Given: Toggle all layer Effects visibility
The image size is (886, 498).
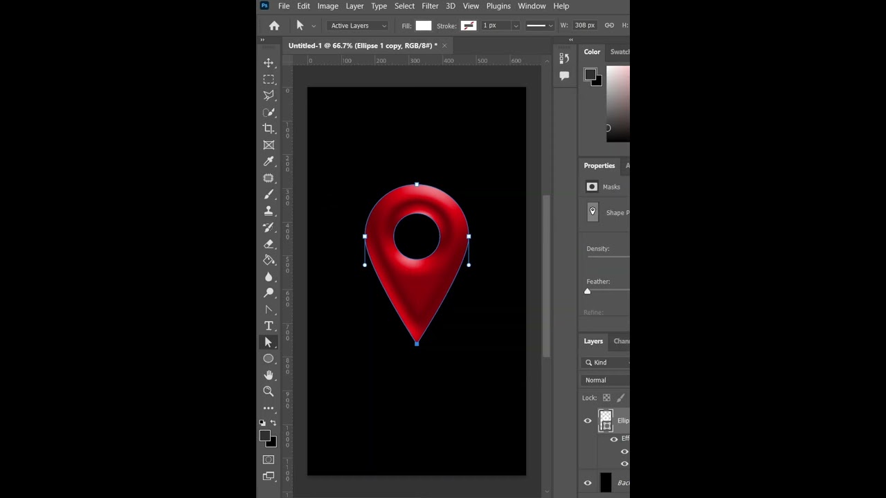Looking at the screenshot, I should (x=614, y=439).
